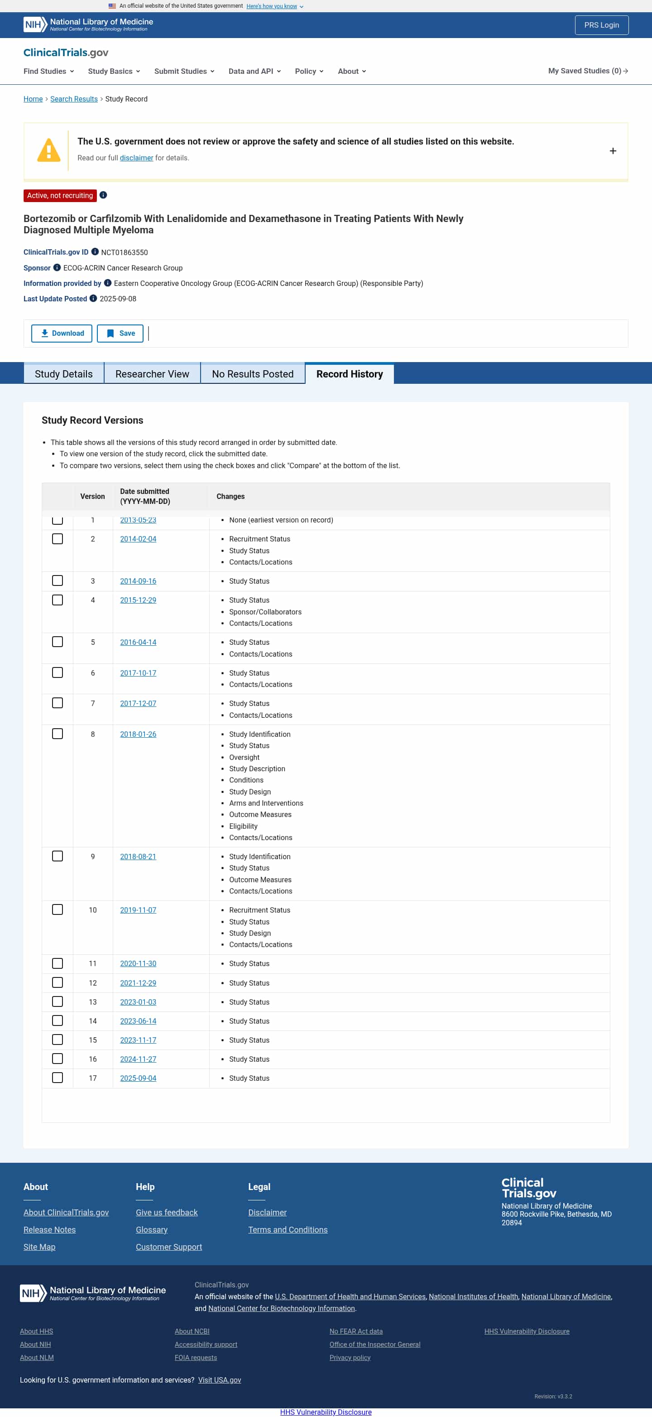This screenshot has width=652, height=1417.
Task: Navigate to Home breadcrumb link
Action: pyautogui.click(x=33, y=99)
